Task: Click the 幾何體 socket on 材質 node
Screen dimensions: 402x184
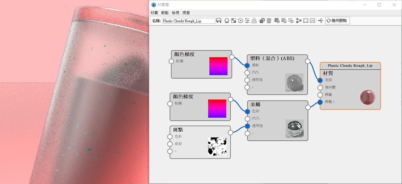Action: click(x=320, y=88)
